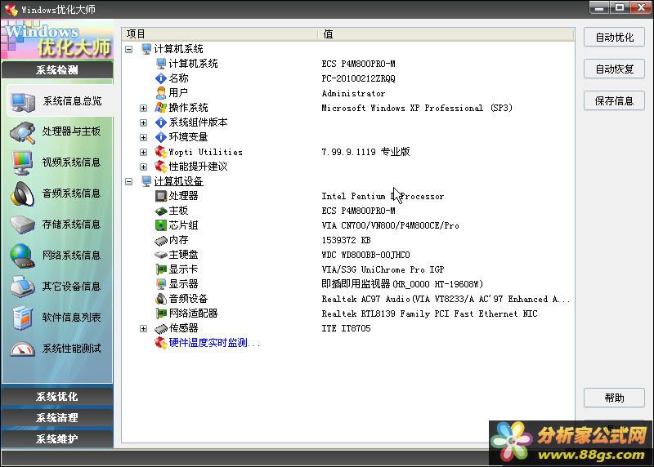Expand the 传感器 node
The height and width of the screenshot is (467, 654).
[x=144, y=329]
